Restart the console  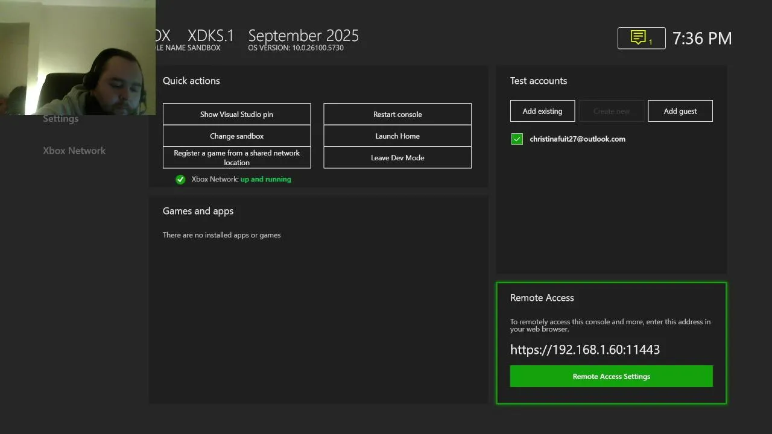(x=397, y=114)
